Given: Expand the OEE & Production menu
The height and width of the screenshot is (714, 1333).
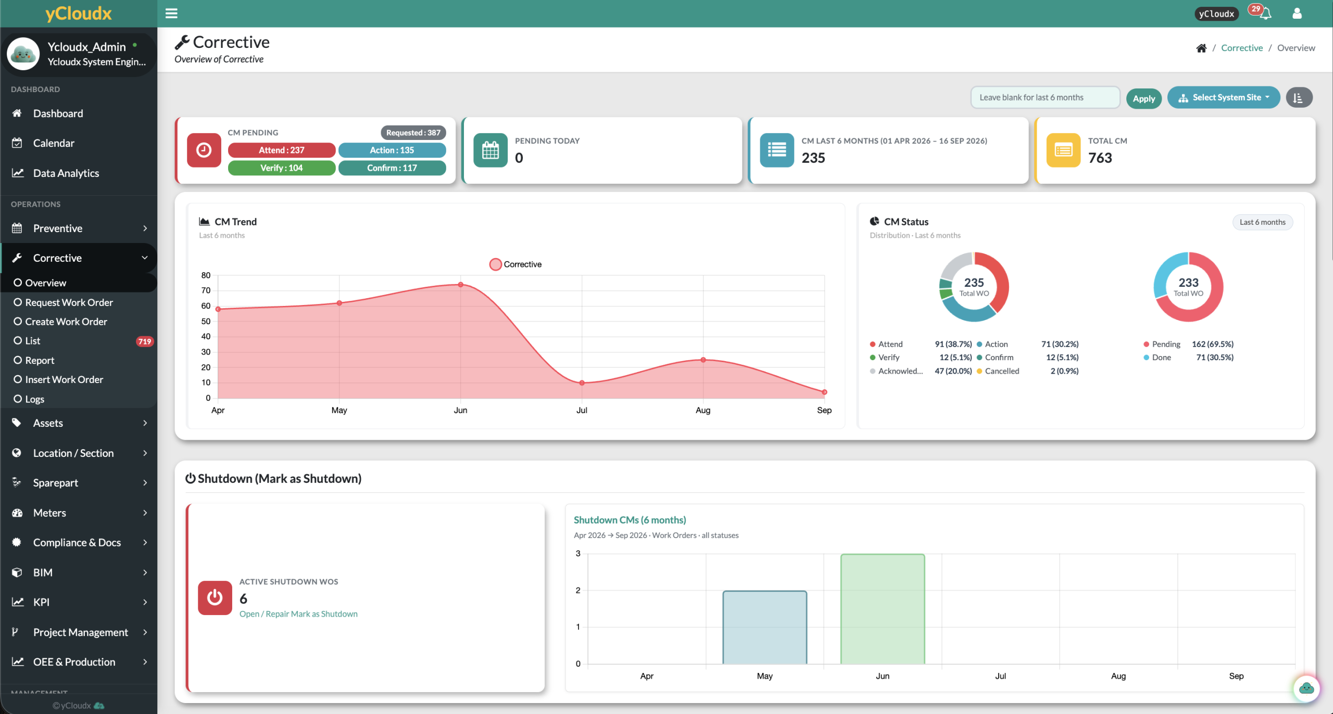Looking at the screenshot, I should click(79, 662).
